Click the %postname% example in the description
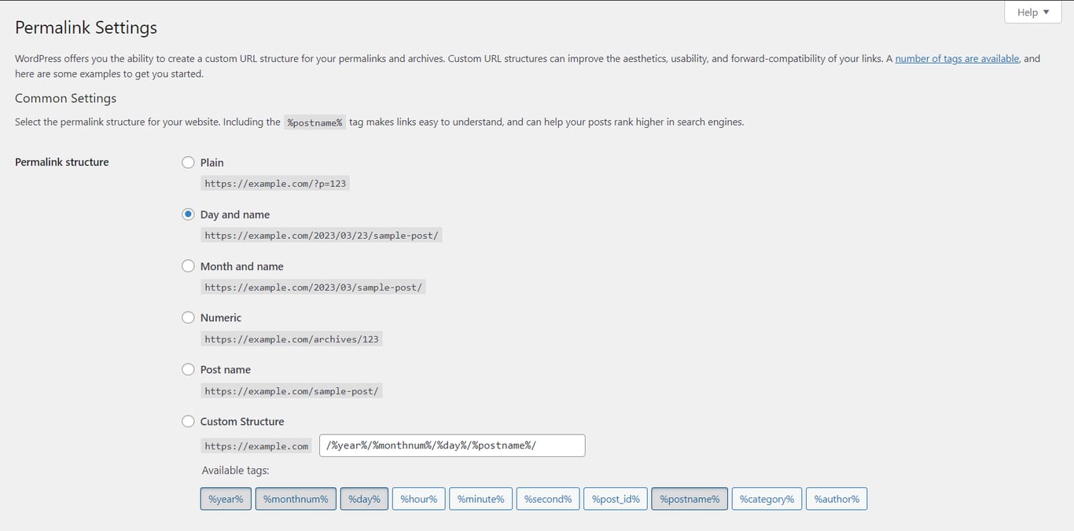 pyautogui.click(x=314, y=122)
